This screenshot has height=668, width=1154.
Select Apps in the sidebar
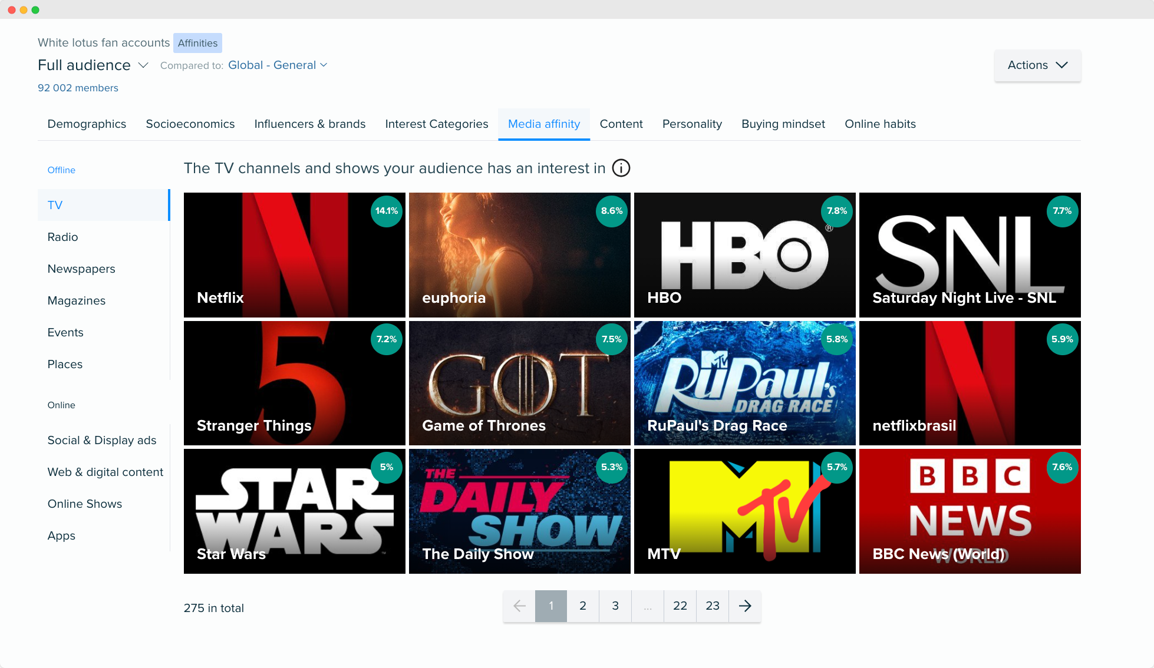tap(104, 535)
